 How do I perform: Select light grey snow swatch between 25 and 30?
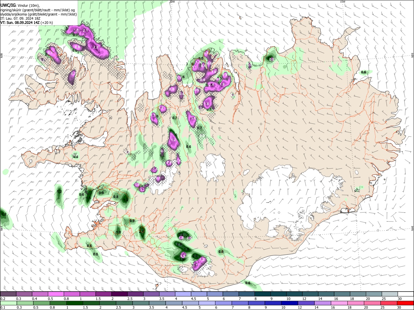coord(390,294)
